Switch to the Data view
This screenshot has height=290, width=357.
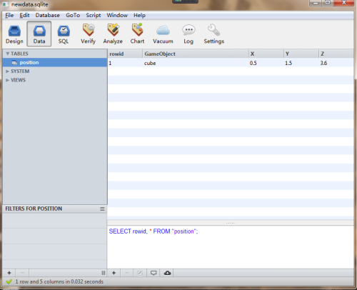click(x=39, y=34)
